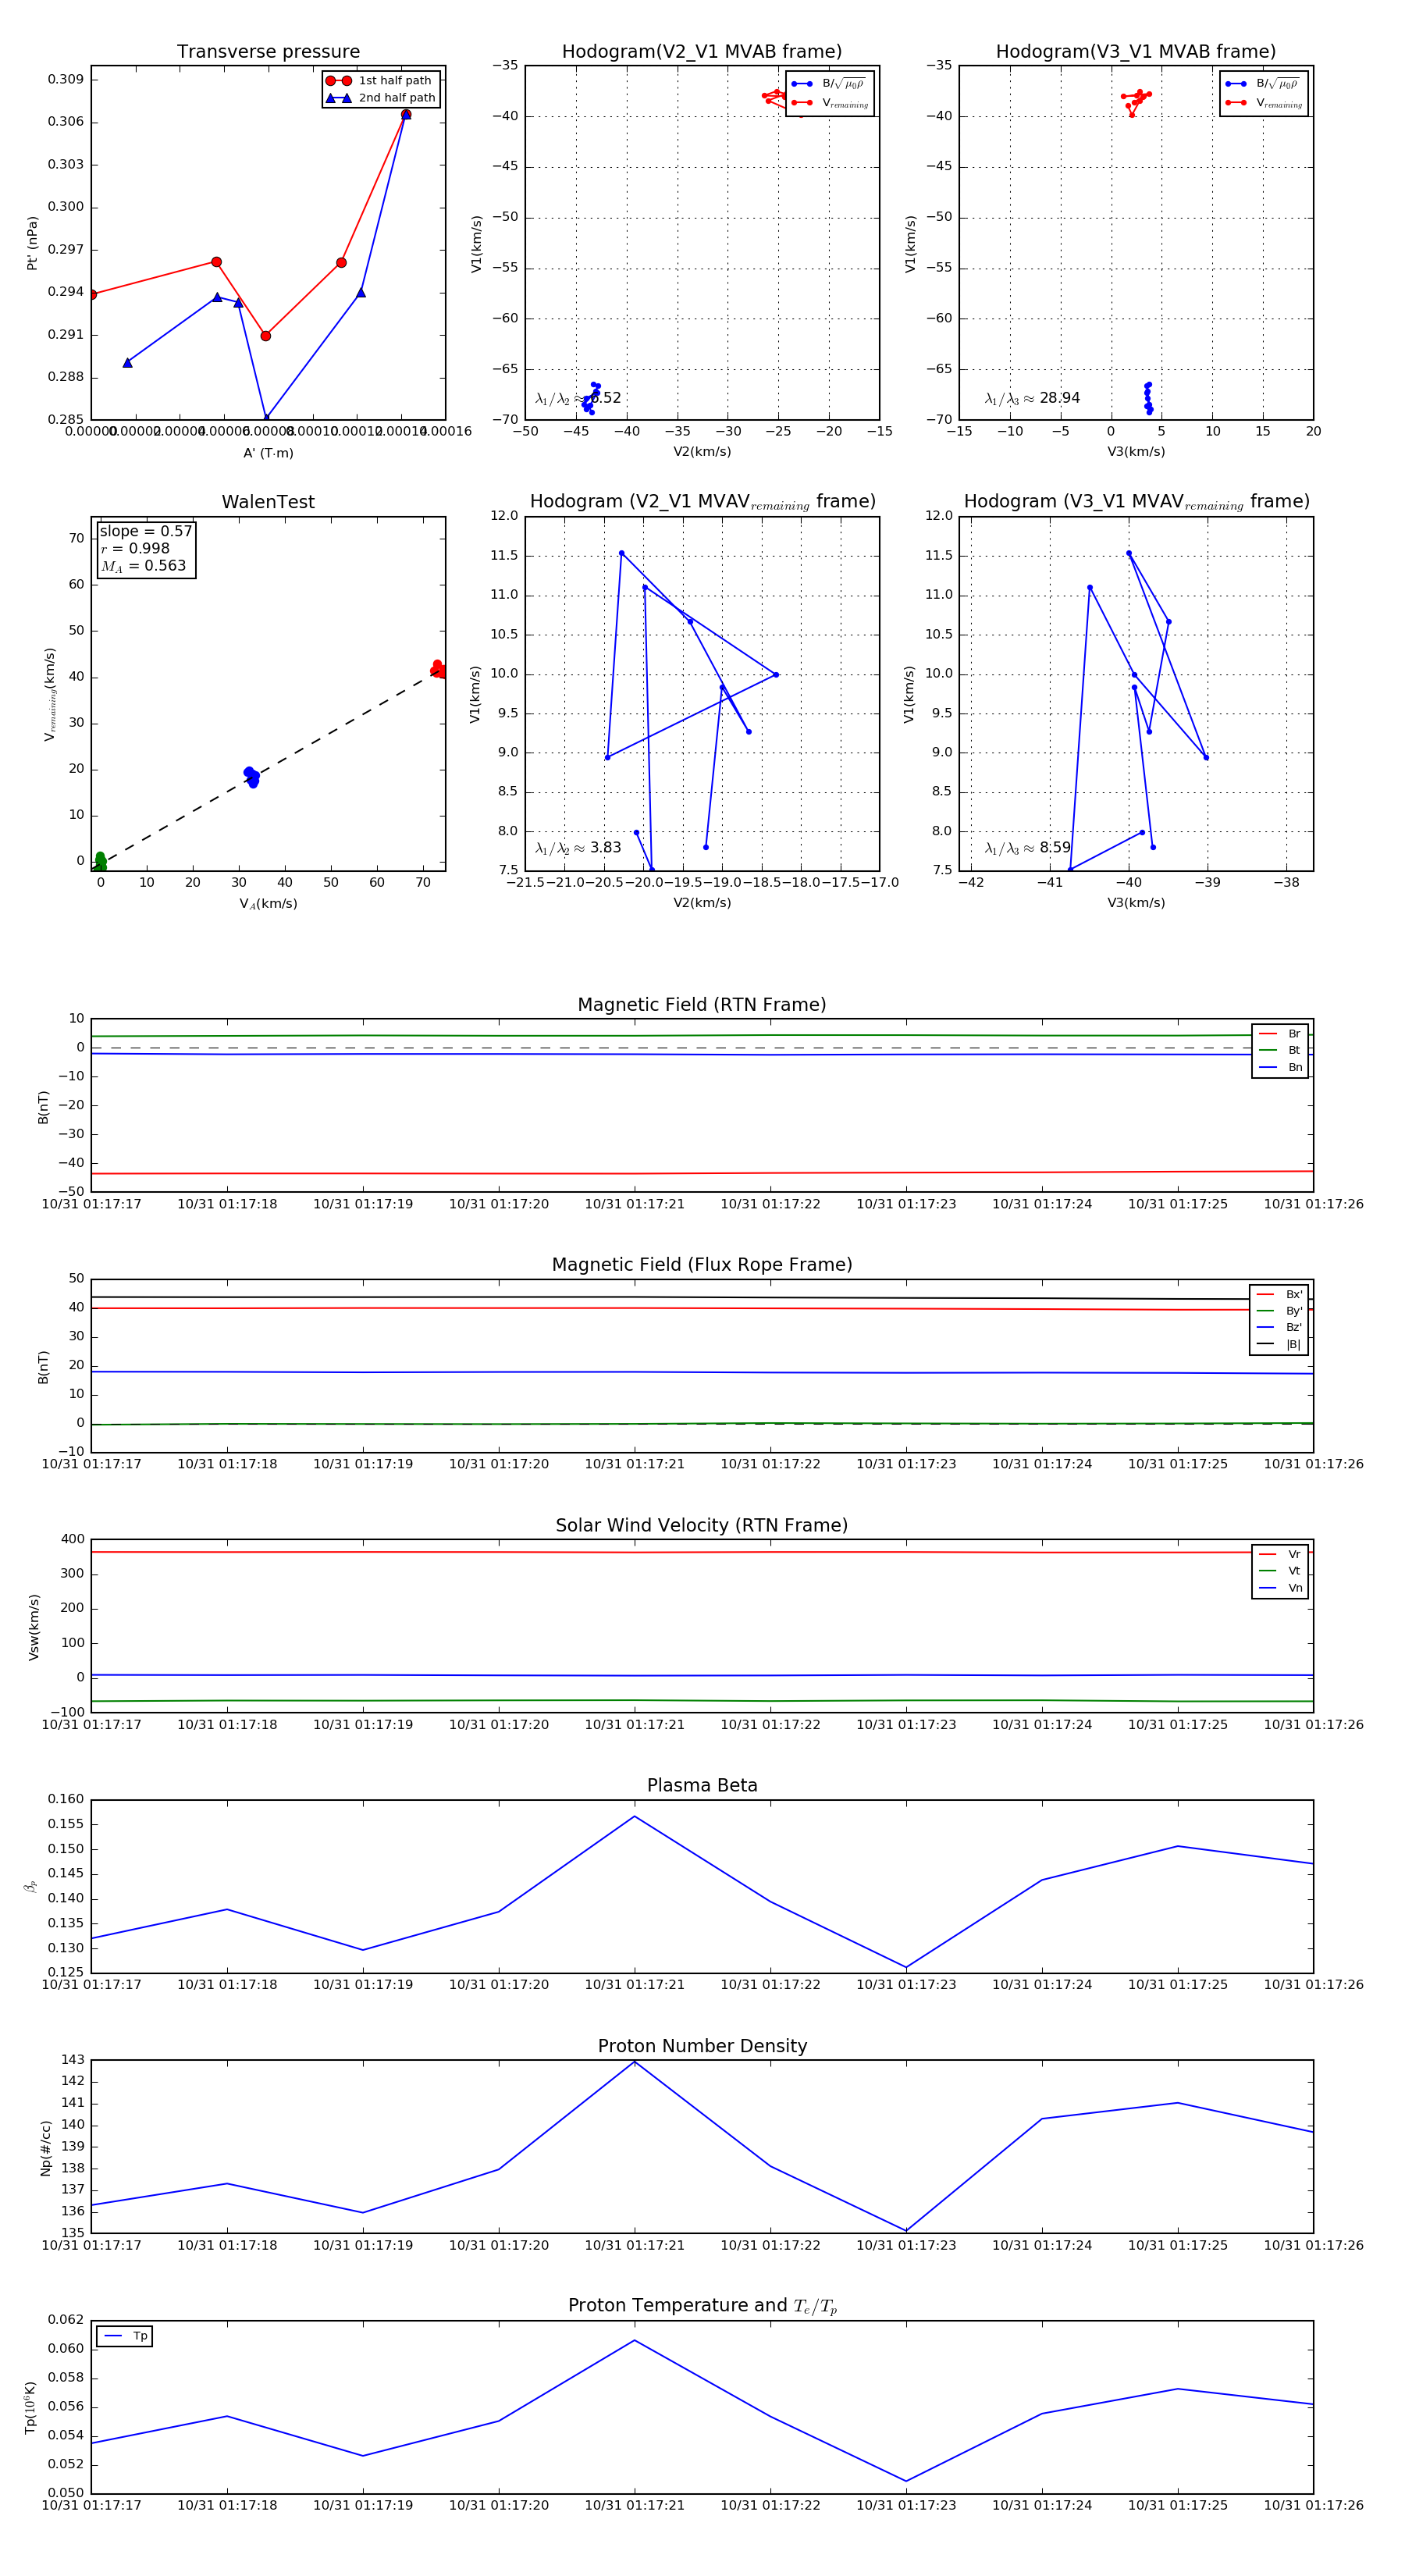The image size is (1405, 2576).
Task: Click the Proton Number Density minimum at 01:17:23
Action: (x=906, y=2231)
